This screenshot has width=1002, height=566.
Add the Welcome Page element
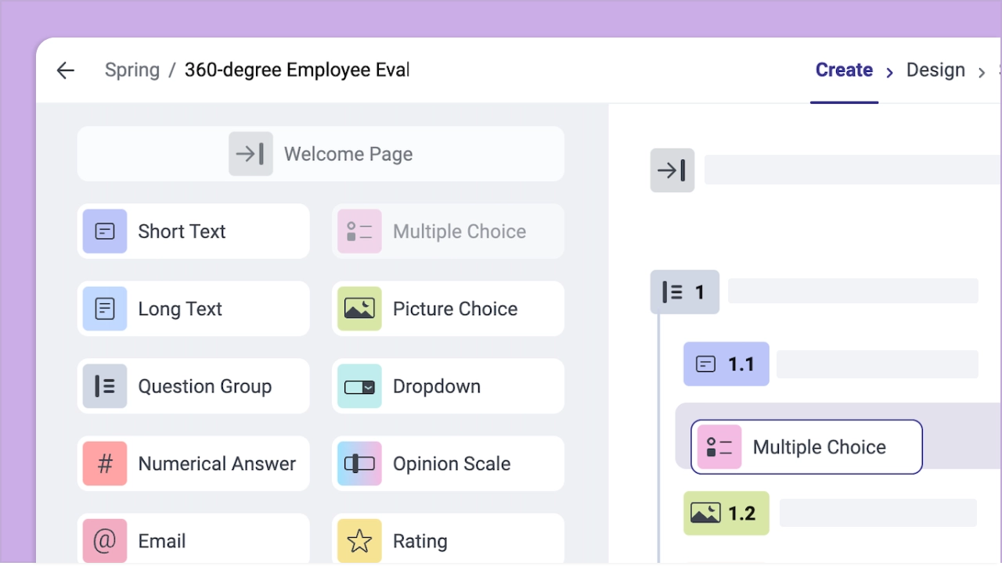coord(320,154)
